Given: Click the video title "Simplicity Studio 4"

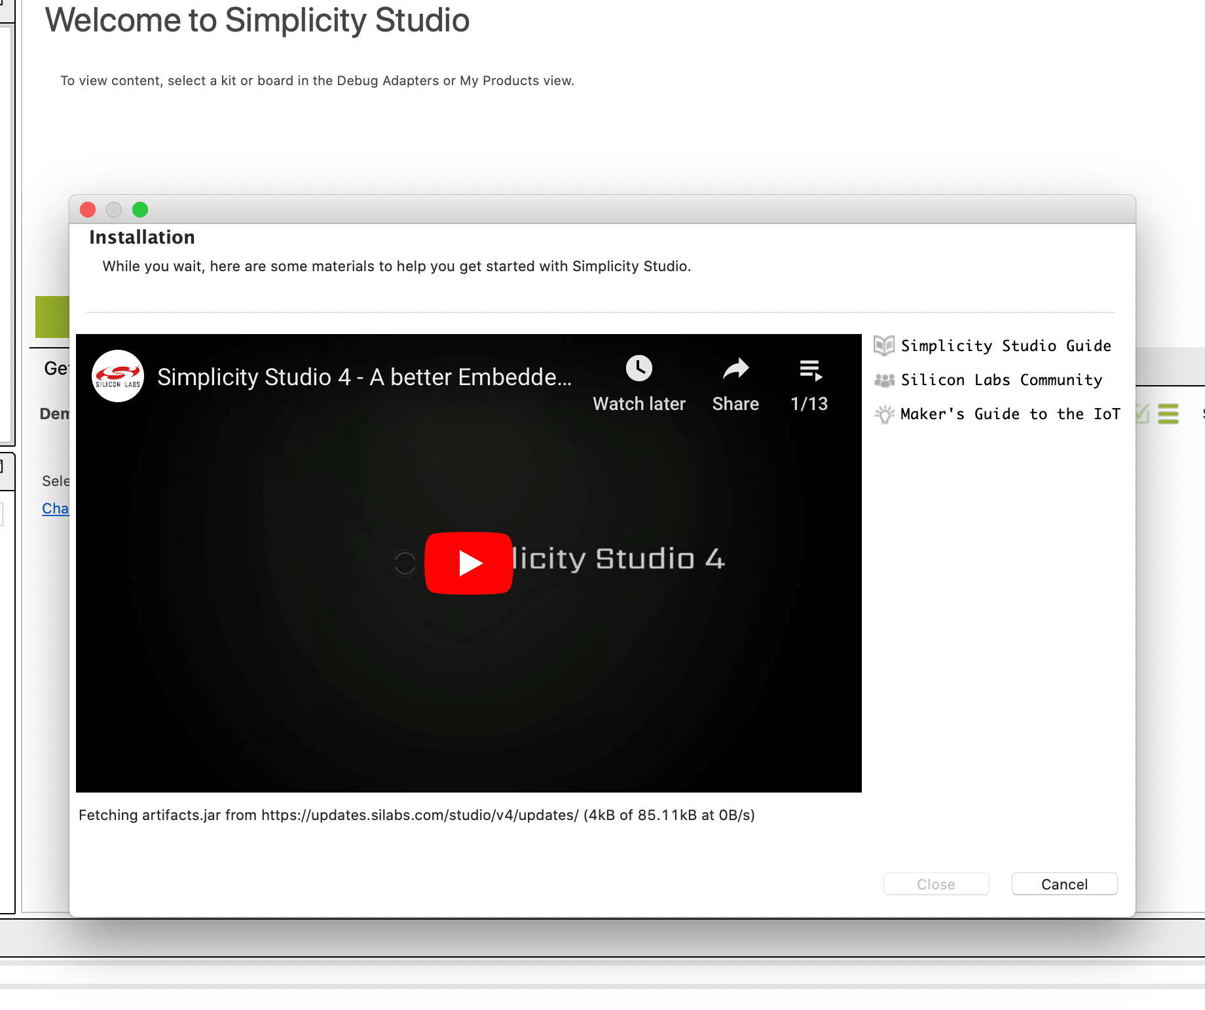Looking at the screenshot, I should [x=363, y=377].
